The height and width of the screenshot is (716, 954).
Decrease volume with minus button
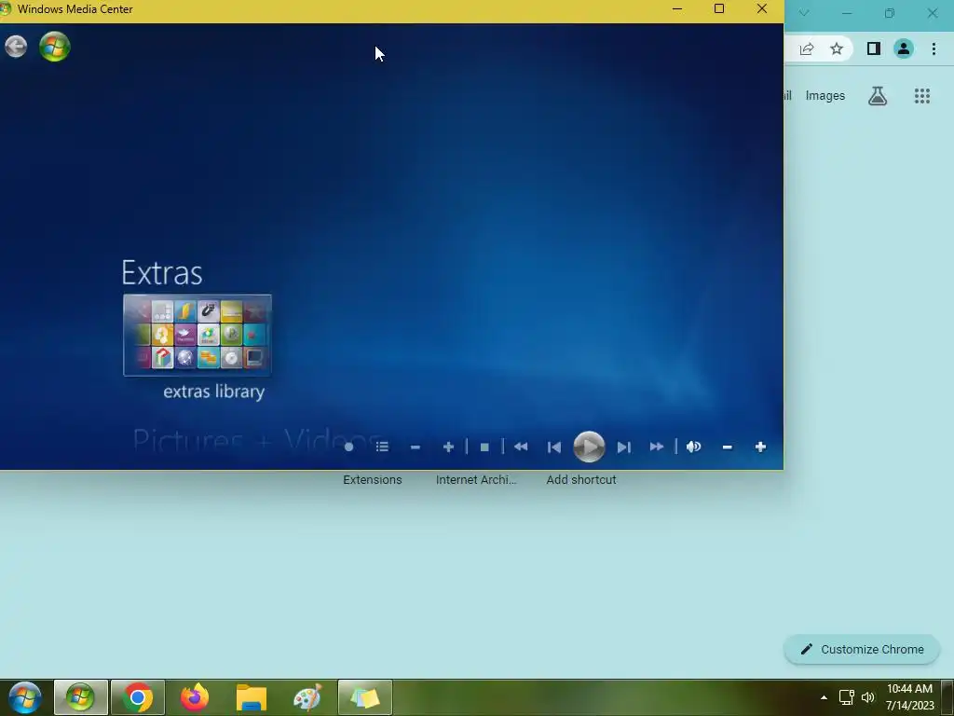pyautogui.click(x=727, y=447)
